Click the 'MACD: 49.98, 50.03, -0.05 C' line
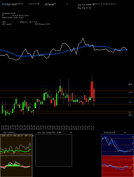Screen dimensions: 134x177 (13, 18)
